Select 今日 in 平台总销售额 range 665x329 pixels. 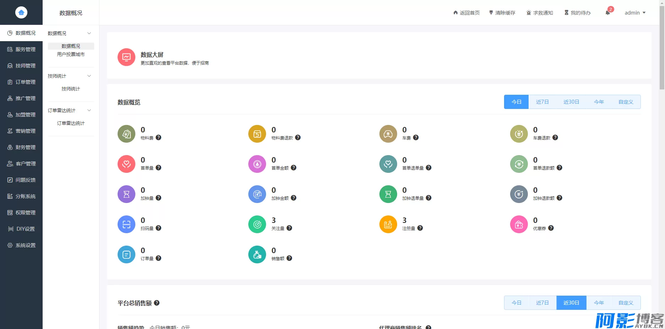coord(516,303)
